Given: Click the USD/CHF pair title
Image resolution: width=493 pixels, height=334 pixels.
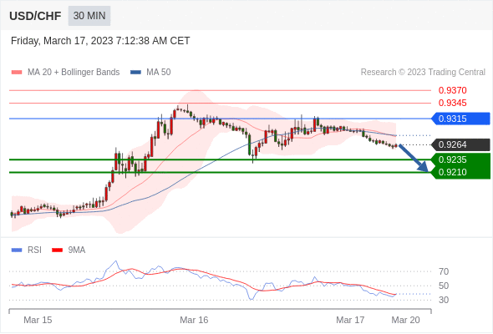Looking at the screenshot, I should click(35, 16).
